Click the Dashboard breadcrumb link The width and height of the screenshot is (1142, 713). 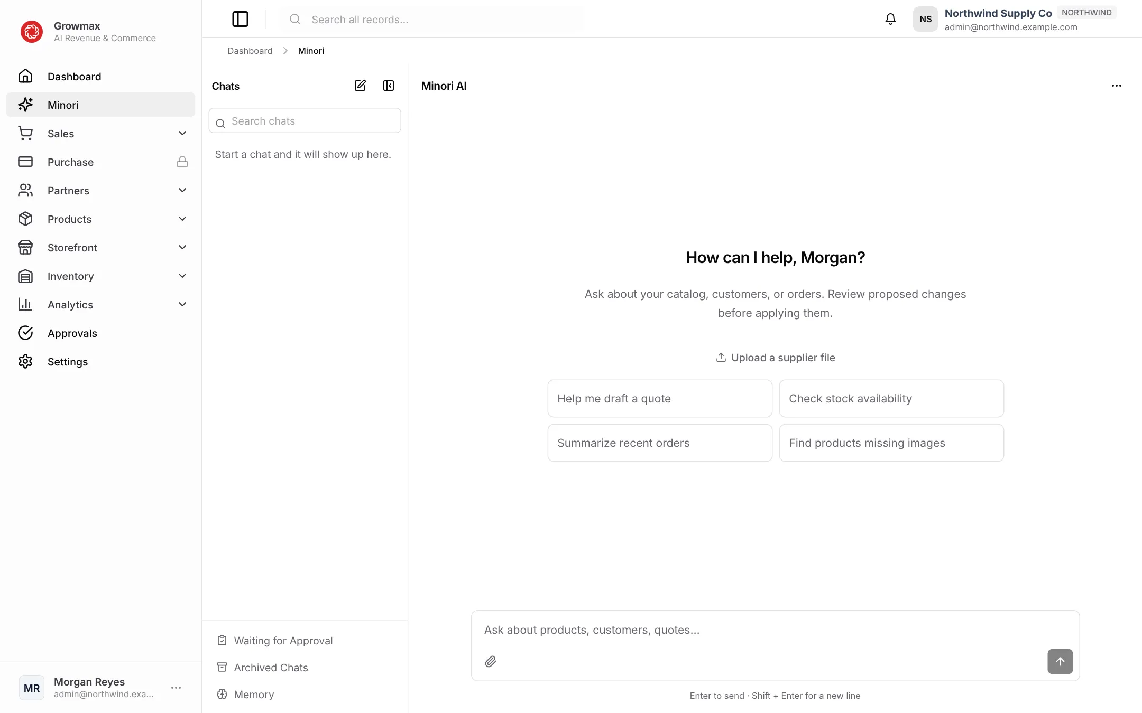pyautogui.click(x=250, y=51)
